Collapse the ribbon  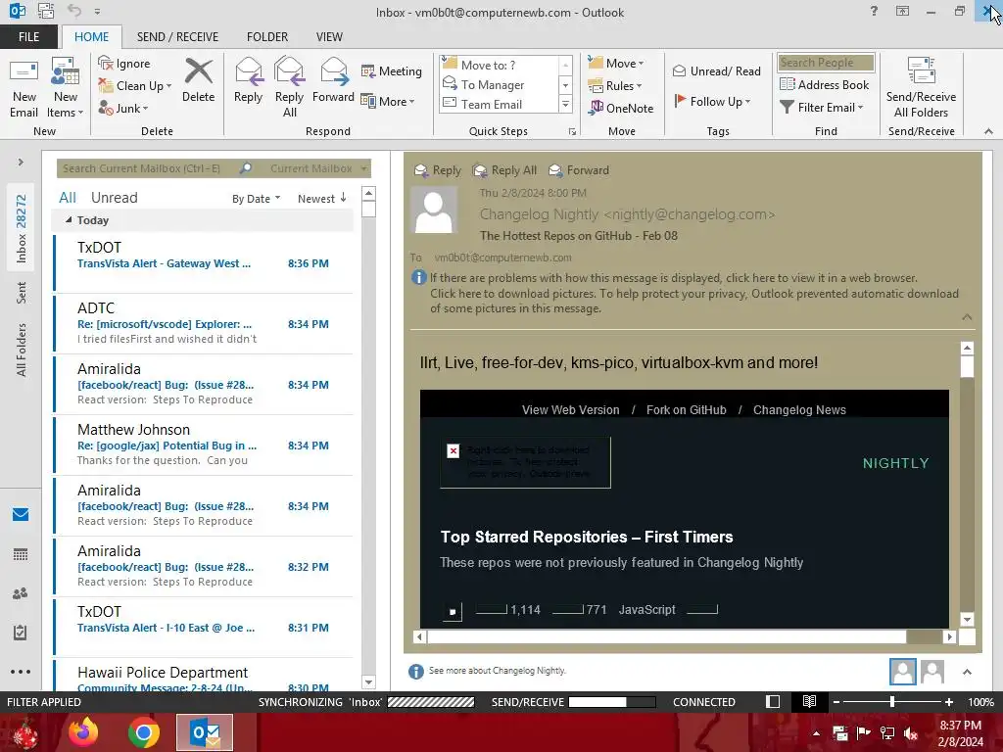988,131
